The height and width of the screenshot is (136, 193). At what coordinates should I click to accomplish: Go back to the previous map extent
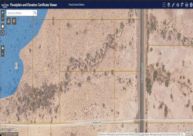3,48
